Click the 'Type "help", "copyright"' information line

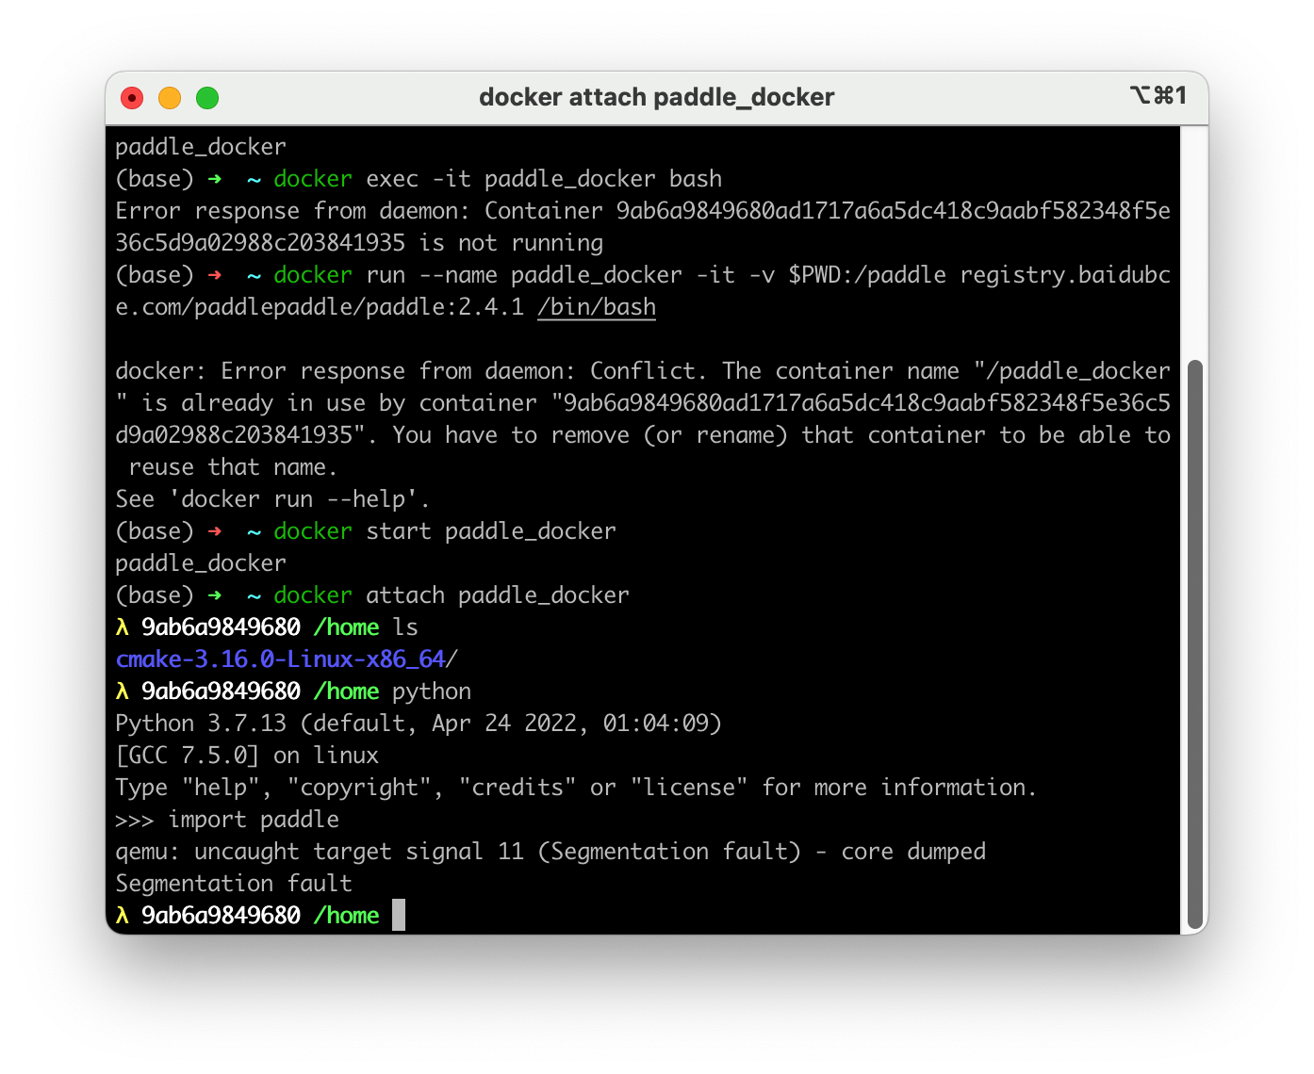(576, 788)
